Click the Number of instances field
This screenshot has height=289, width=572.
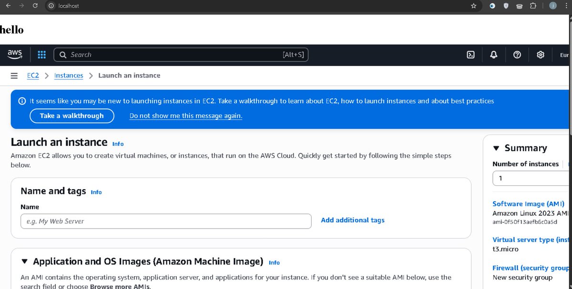click(532, 178)
